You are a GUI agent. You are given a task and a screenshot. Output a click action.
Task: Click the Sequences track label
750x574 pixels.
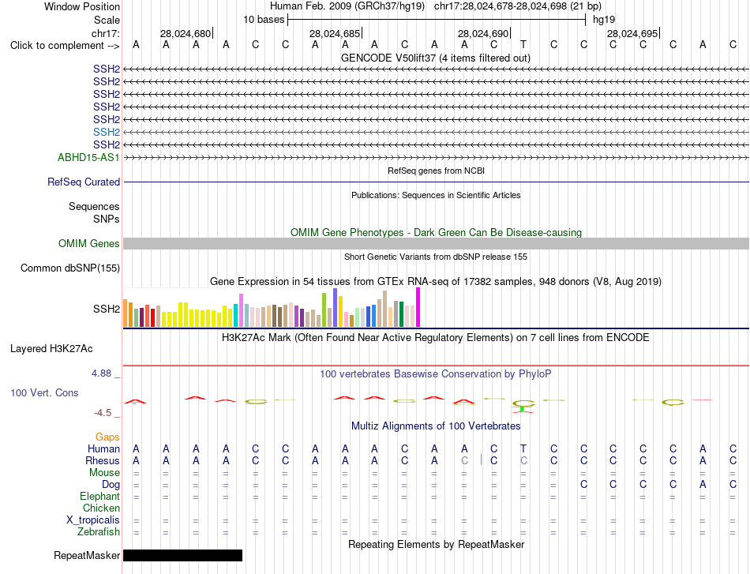point(94,206)
